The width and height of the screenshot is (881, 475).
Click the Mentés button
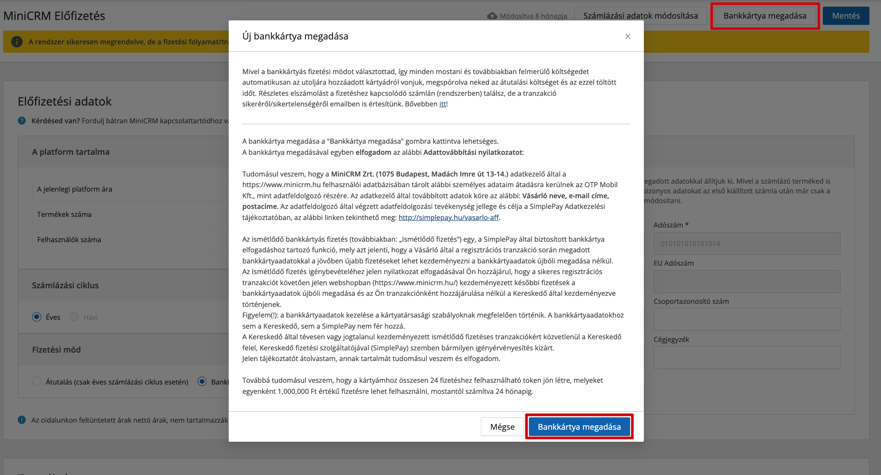(846, 16)
